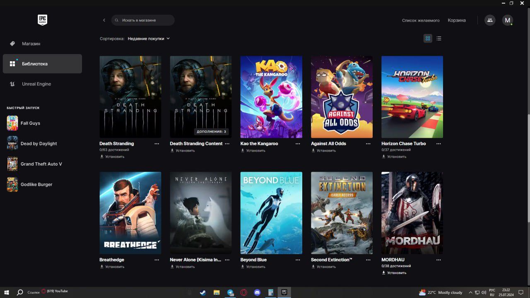Open Opera browser from the taskbar
The height and width of the screenshot is (298, 530).
pyautogui.click(x=244, y=292)
